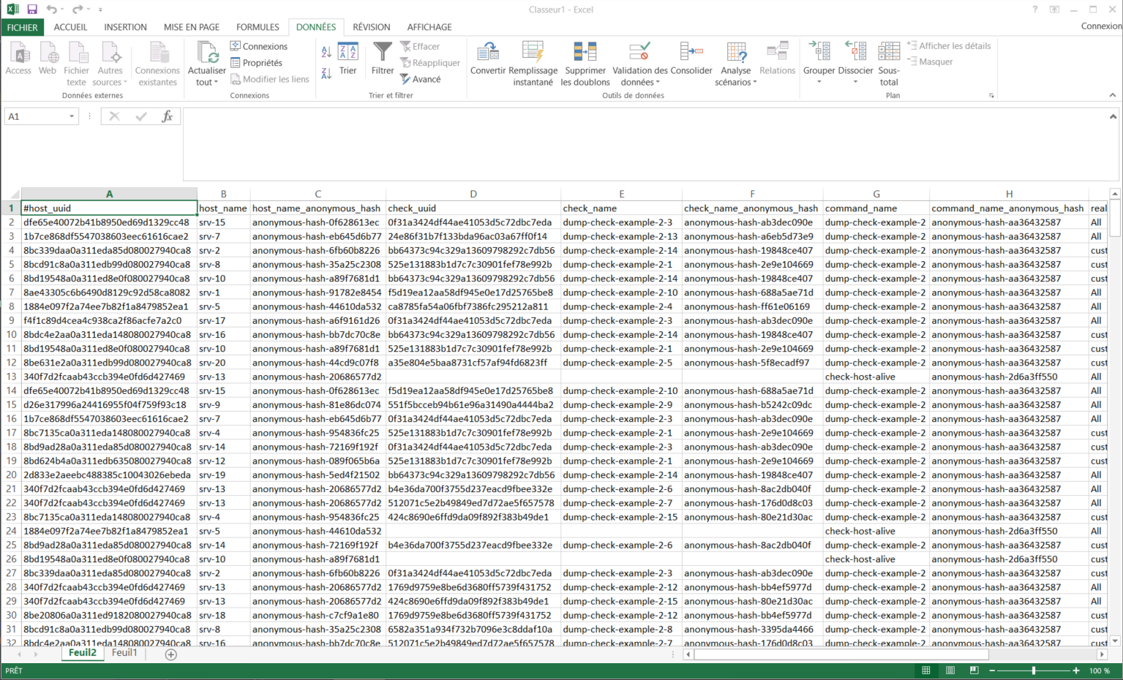Click Remplissage instantané icon

(x=533, y=53)
